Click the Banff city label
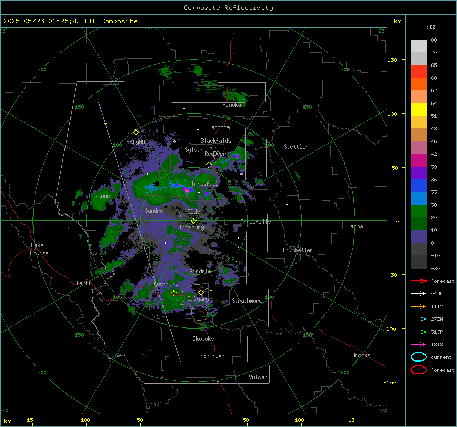457x427 pixels. 84,283
